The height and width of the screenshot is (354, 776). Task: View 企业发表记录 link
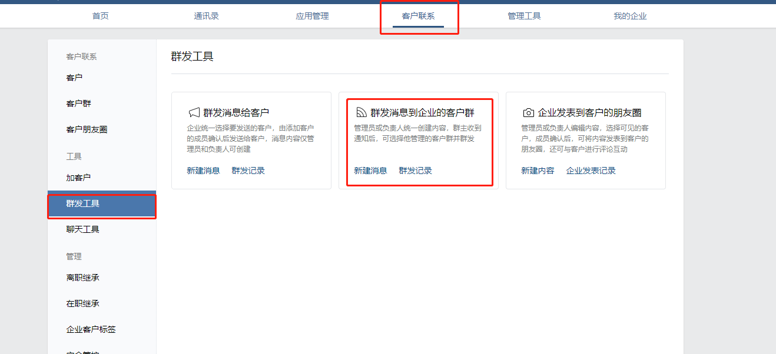591,171
